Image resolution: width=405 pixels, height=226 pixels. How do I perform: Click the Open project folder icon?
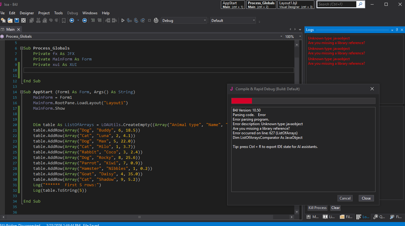10,20
